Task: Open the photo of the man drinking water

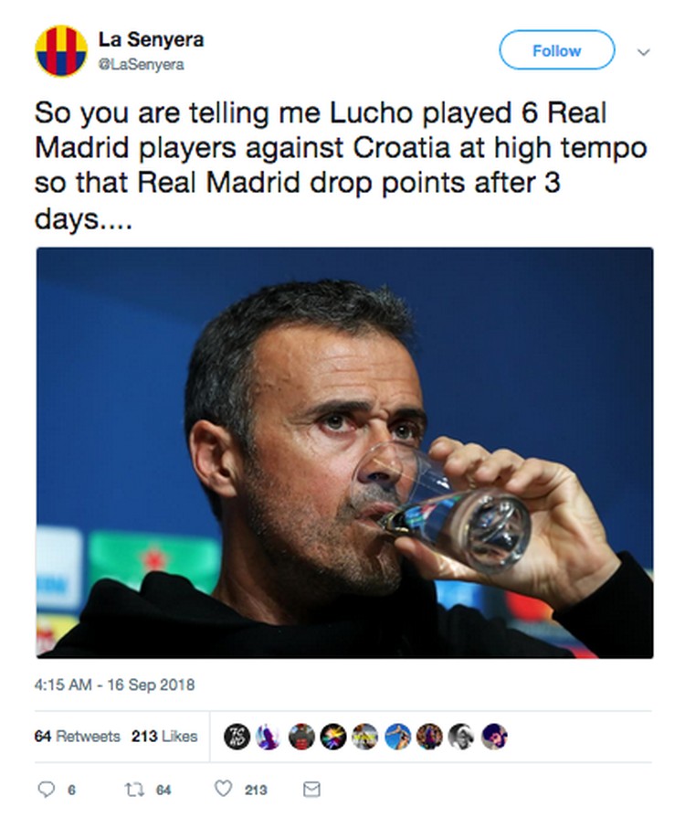Action: click(x=344, y=452)
